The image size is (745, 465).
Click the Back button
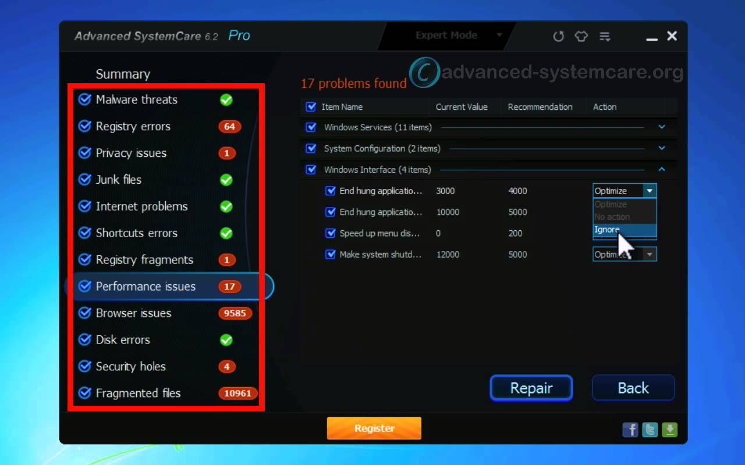click(x=633, y=388)
